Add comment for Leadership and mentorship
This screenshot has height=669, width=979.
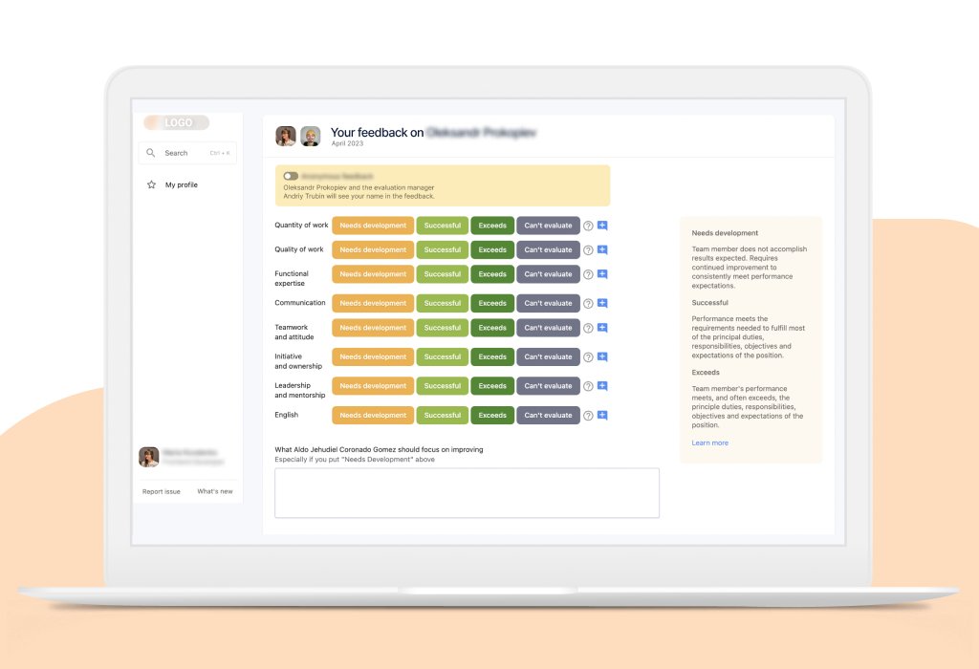point(602,386)
